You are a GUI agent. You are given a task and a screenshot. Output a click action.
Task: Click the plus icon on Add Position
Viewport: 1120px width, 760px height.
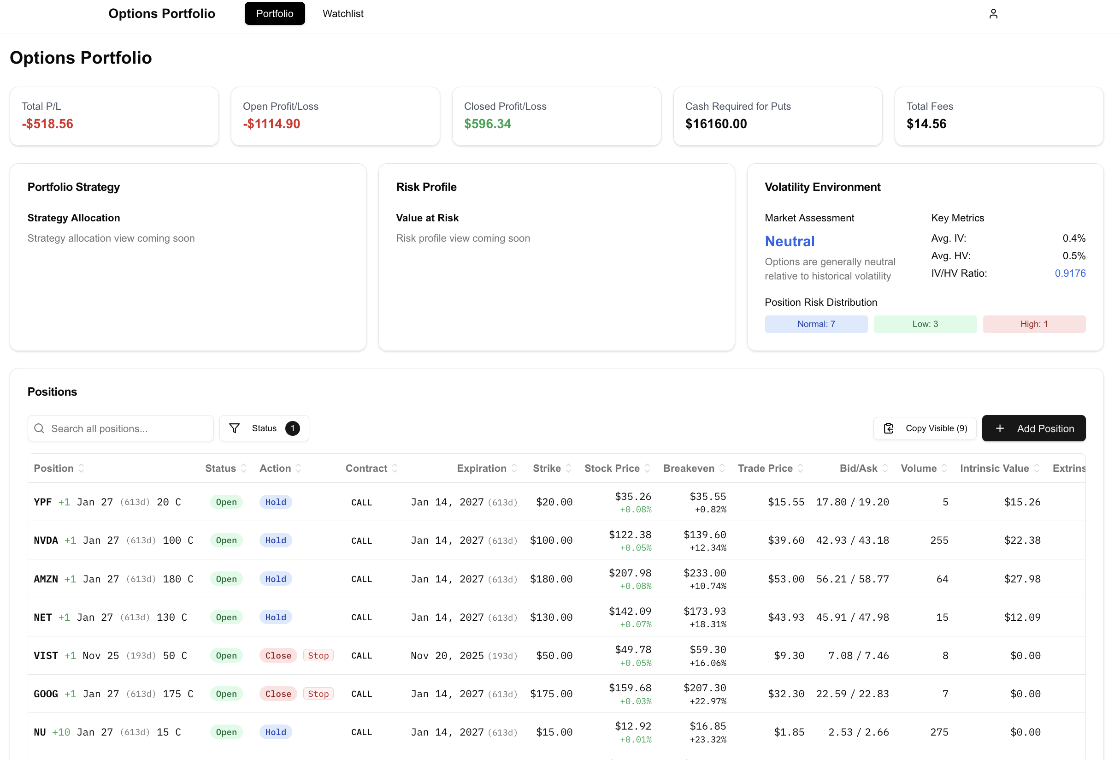[x=1000, y=428]
